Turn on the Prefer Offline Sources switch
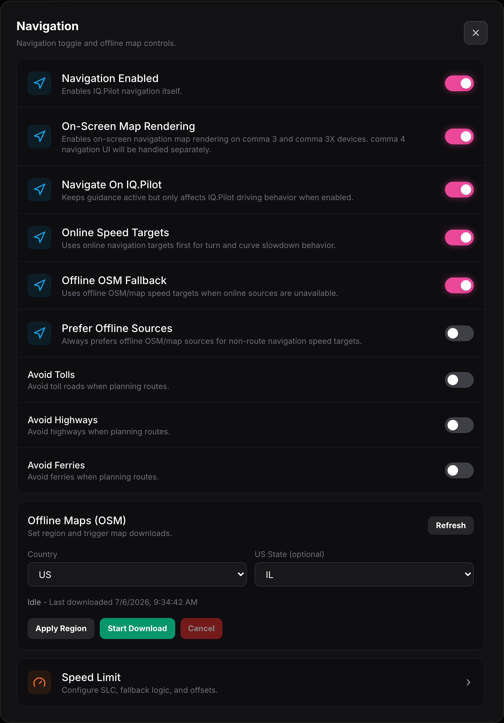Screen dimensions: 504x723 click(459, 333)
